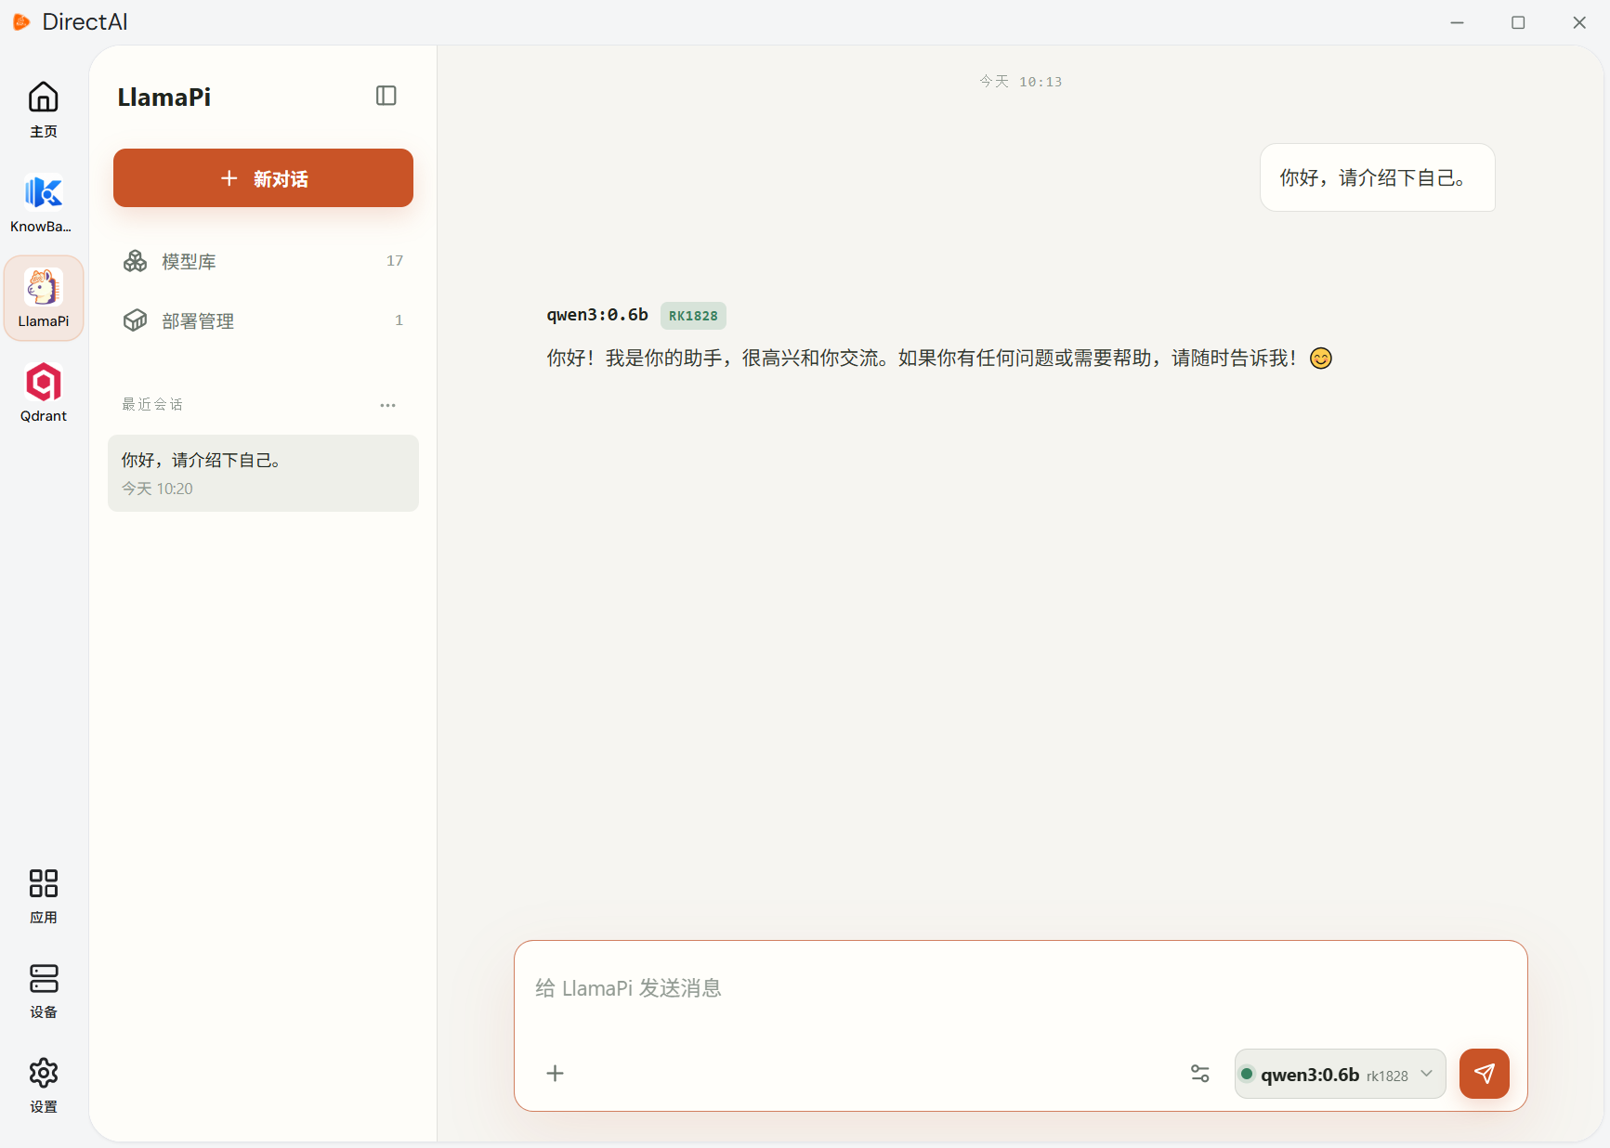Open the Apps (应用) grid

44,895
